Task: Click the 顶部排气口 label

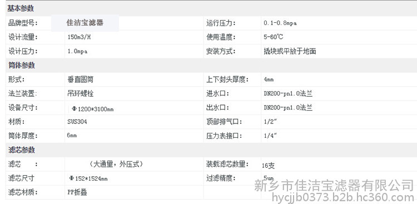Action: pos(224,122)
